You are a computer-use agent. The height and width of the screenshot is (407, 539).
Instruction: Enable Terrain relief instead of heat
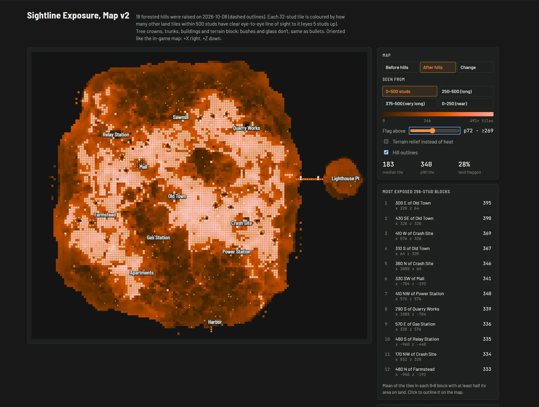(386, 142)
